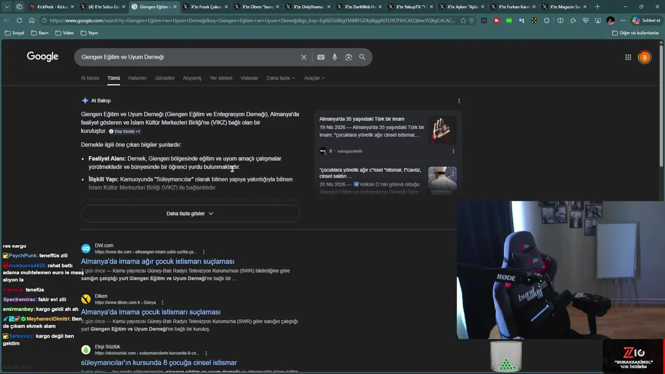Switch to the Alışveriş tab
Screen dimensions: 665x374
point(192,78)
